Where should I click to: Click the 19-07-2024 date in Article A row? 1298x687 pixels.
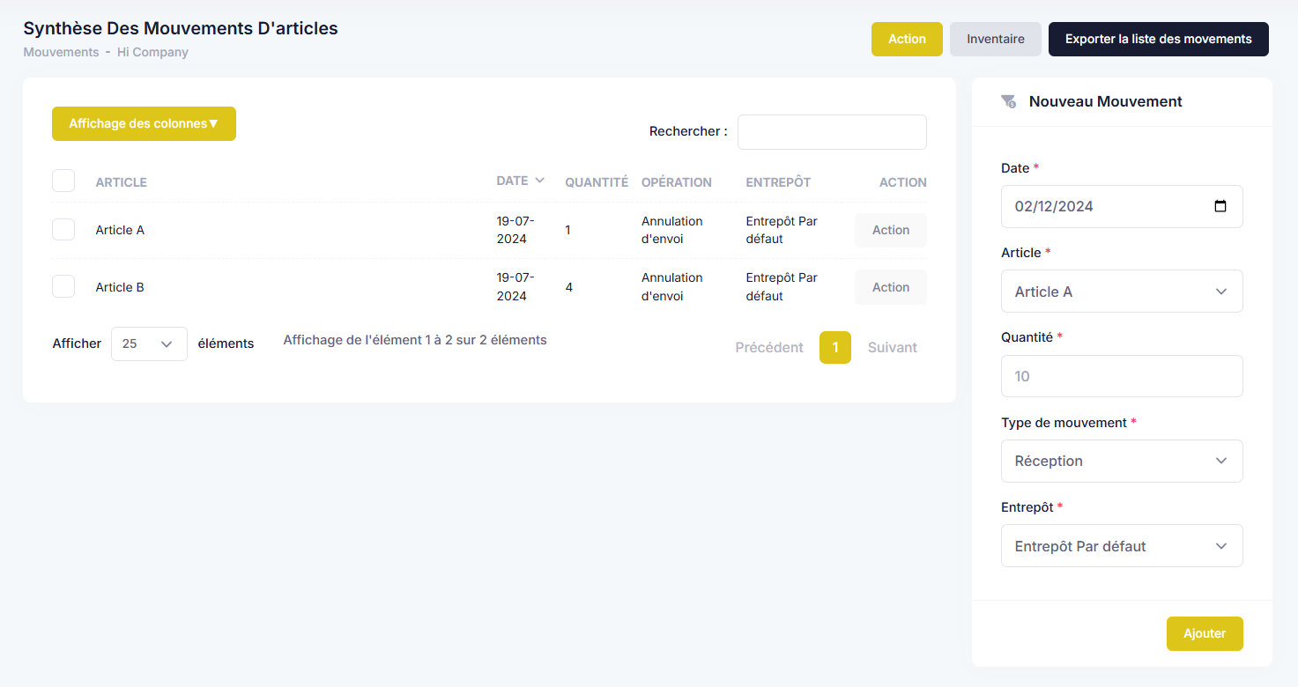point(515,230)
